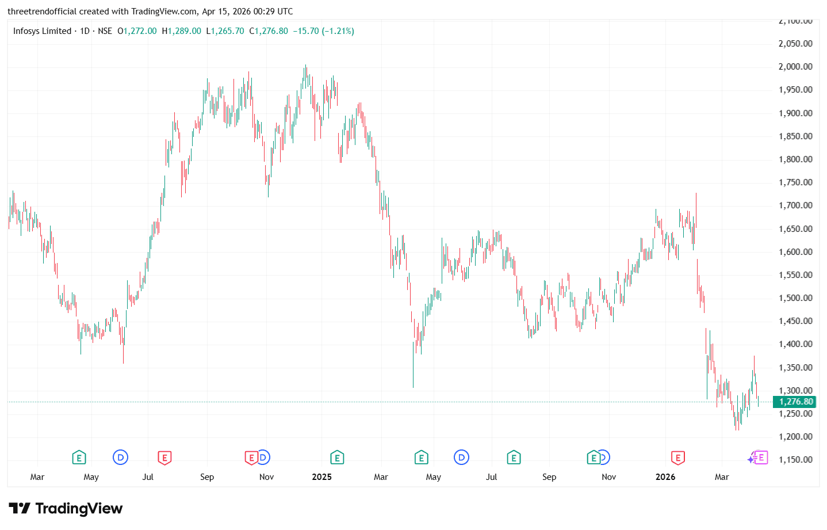This screenshot has width=827, height=530.
Task: Open the green earnings marker before Nov 2025
Action: [x=593, y=458]
